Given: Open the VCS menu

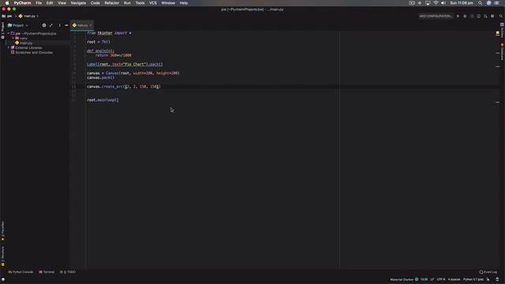Looking at the screenshot, I should [153, 3].
